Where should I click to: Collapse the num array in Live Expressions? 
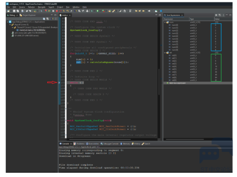coord(165,22)
